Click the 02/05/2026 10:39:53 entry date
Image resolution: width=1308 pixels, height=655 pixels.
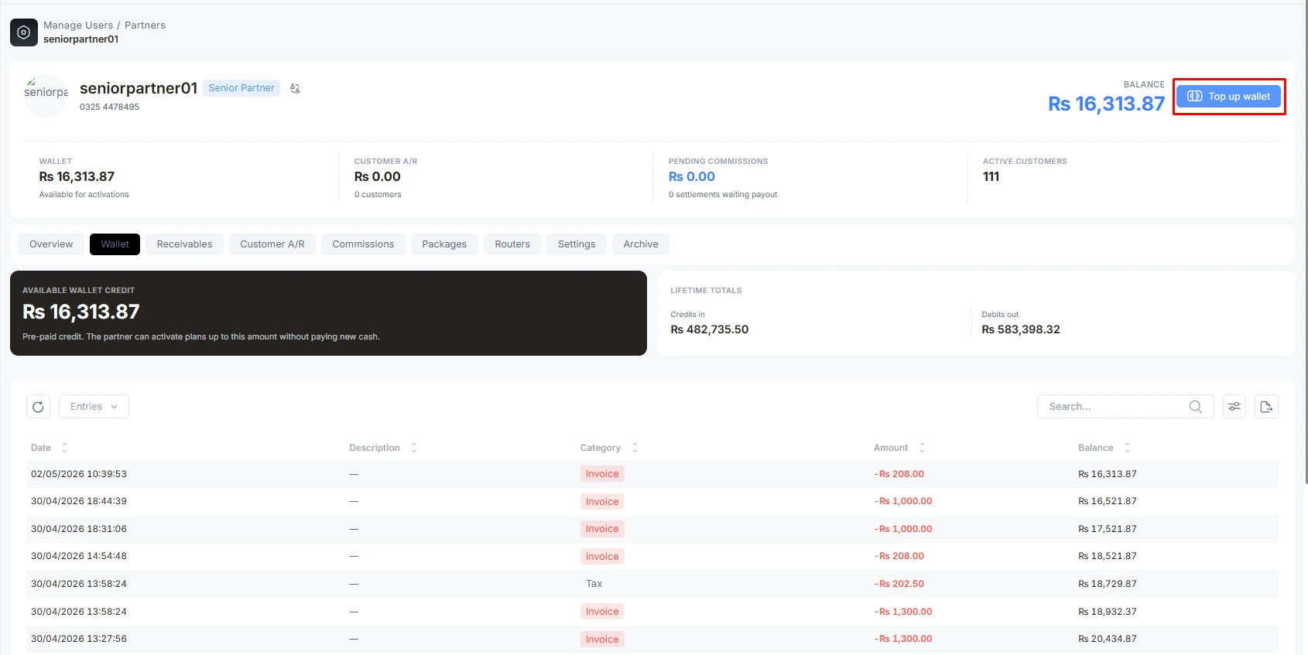click(79, 474)
